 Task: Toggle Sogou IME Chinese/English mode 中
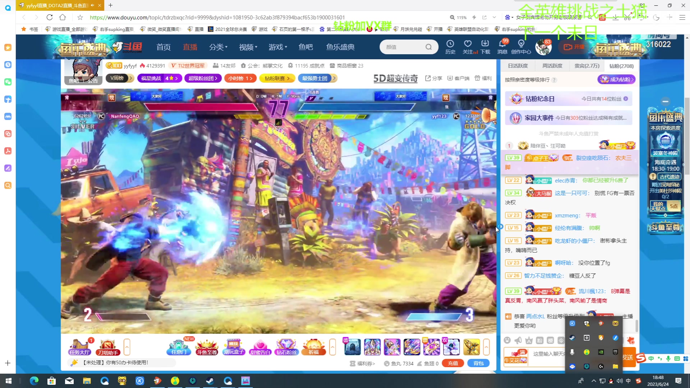click(651, 358)
